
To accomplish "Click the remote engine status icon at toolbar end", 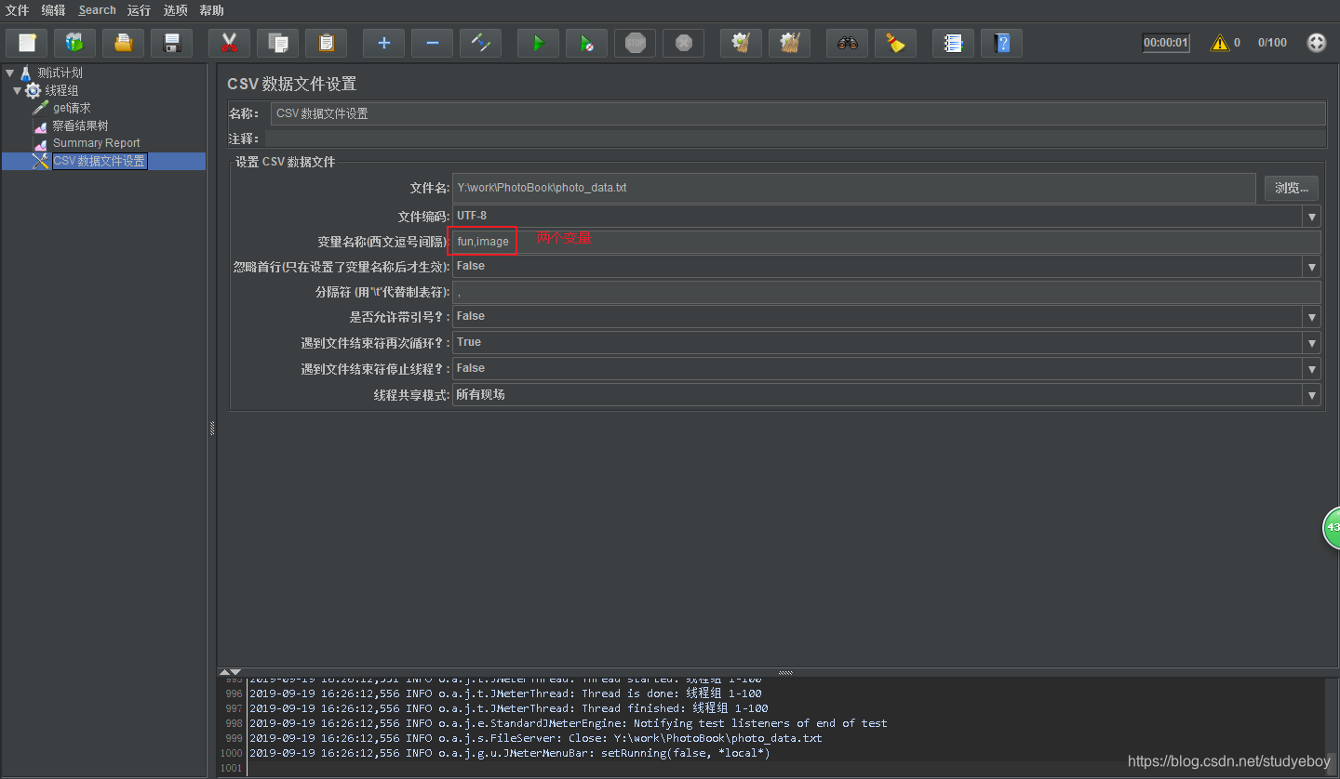I will 1316,43.
